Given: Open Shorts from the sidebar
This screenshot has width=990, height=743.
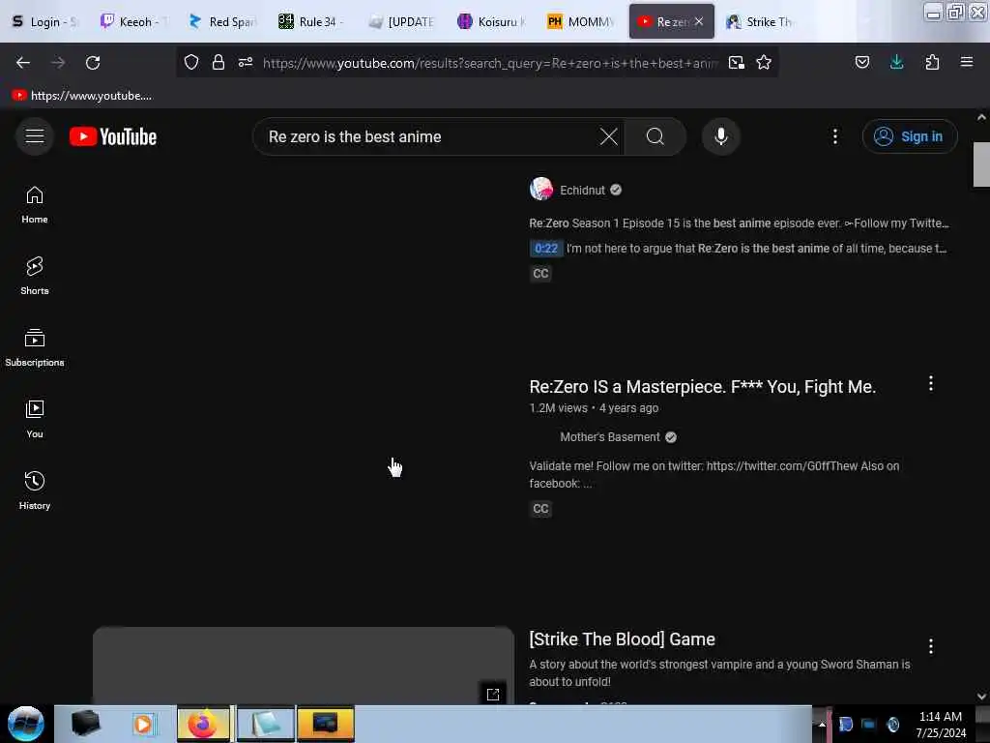Looking at the screenshot, I should [35, 277].
